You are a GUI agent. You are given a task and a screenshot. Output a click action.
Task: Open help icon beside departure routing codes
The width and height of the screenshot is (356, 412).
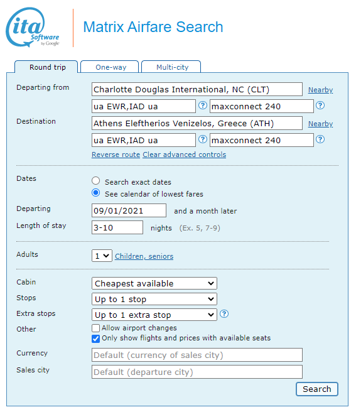tap(203, 106)
